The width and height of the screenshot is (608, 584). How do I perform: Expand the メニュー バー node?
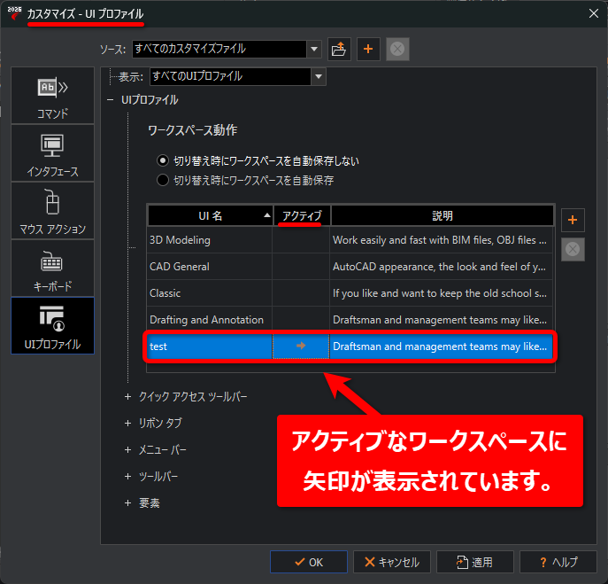coord(128,449)
